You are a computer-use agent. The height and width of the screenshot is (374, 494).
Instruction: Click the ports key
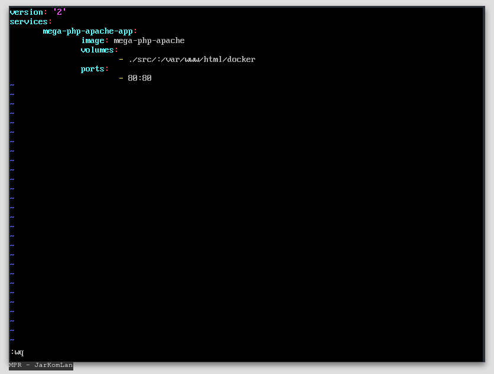92,68
